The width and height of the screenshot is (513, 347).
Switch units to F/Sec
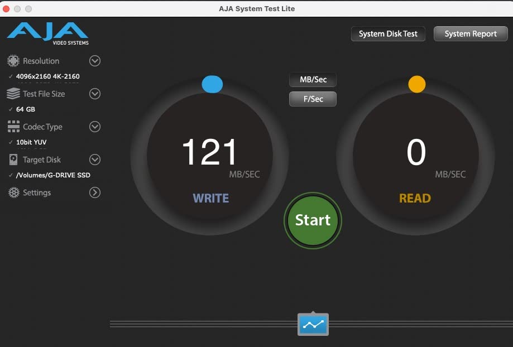click(x=313, y=99)
